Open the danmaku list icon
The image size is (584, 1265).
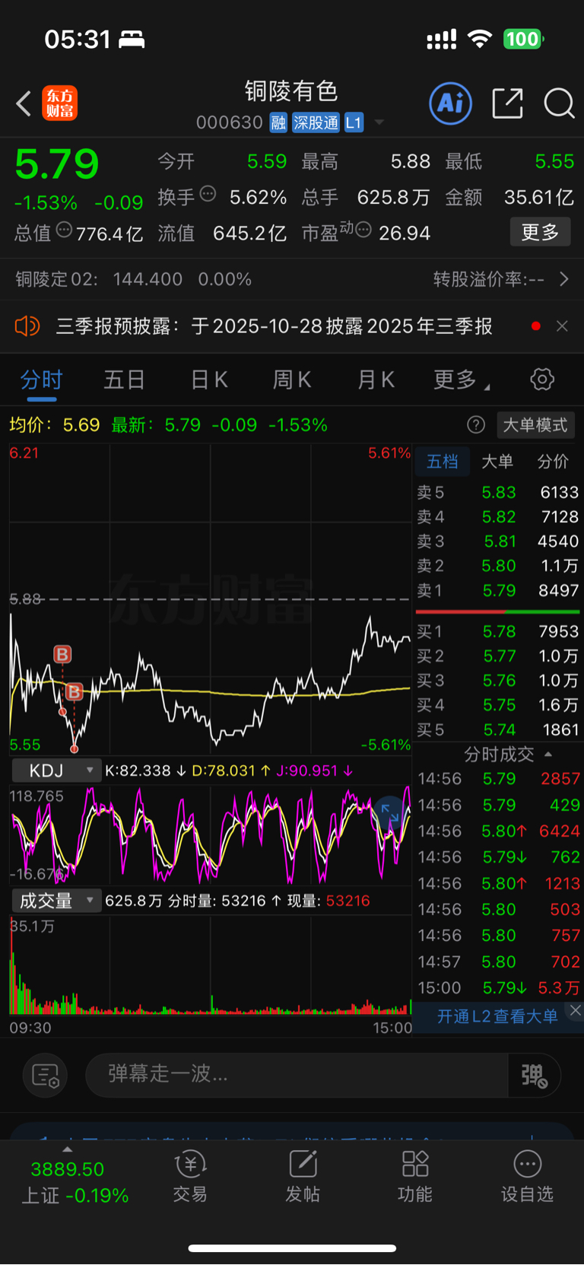[x=46, y=1075]
